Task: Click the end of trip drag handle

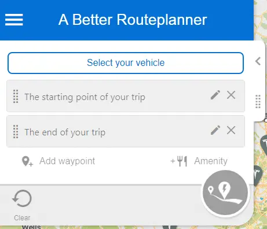Action: (16, 132)
